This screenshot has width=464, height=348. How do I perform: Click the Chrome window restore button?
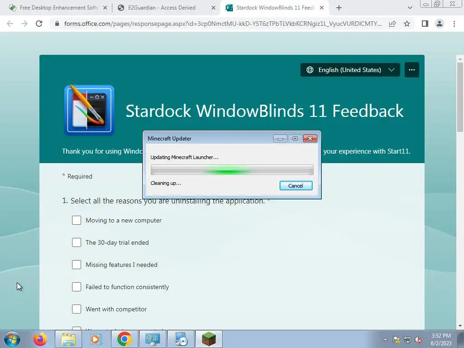coord(437,4)
